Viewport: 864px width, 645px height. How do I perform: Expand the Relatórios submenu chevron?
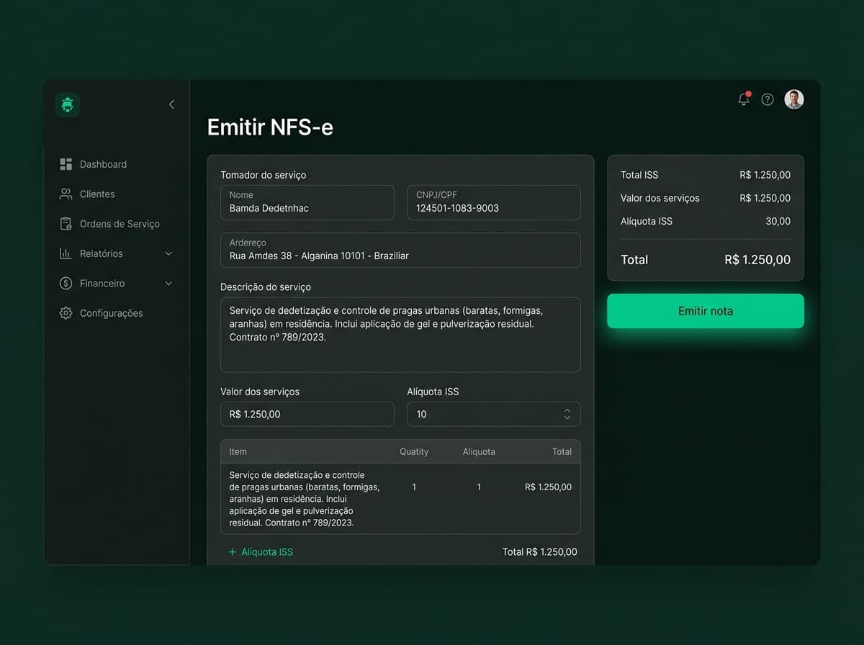[x=168, y=253]
